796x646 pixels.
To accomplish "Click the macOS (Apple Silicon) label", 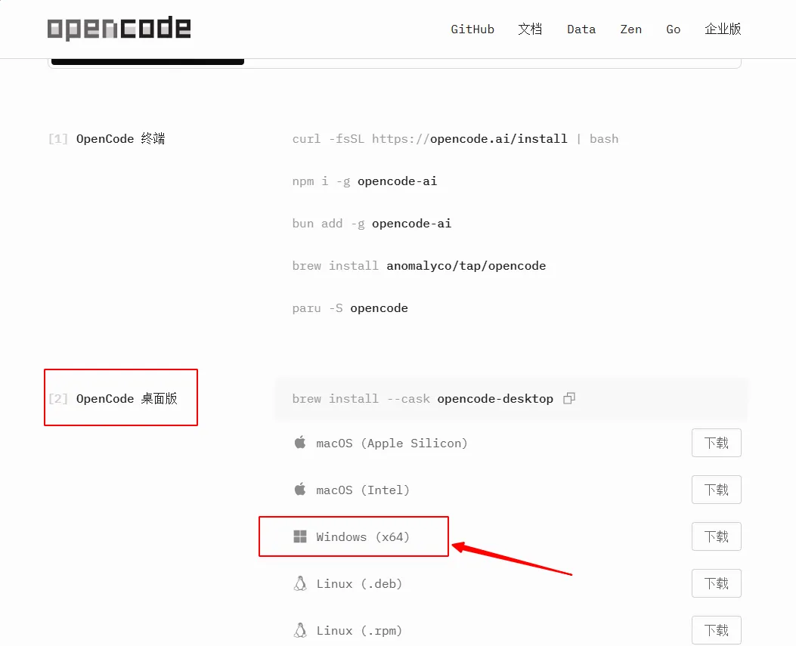I will (392, 443).
